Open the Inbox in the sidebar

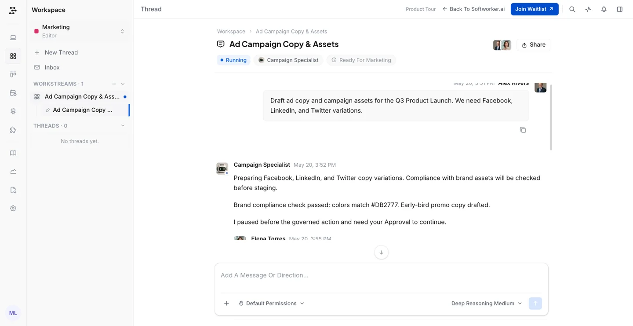pyautogui.click(x=80, y=67)
